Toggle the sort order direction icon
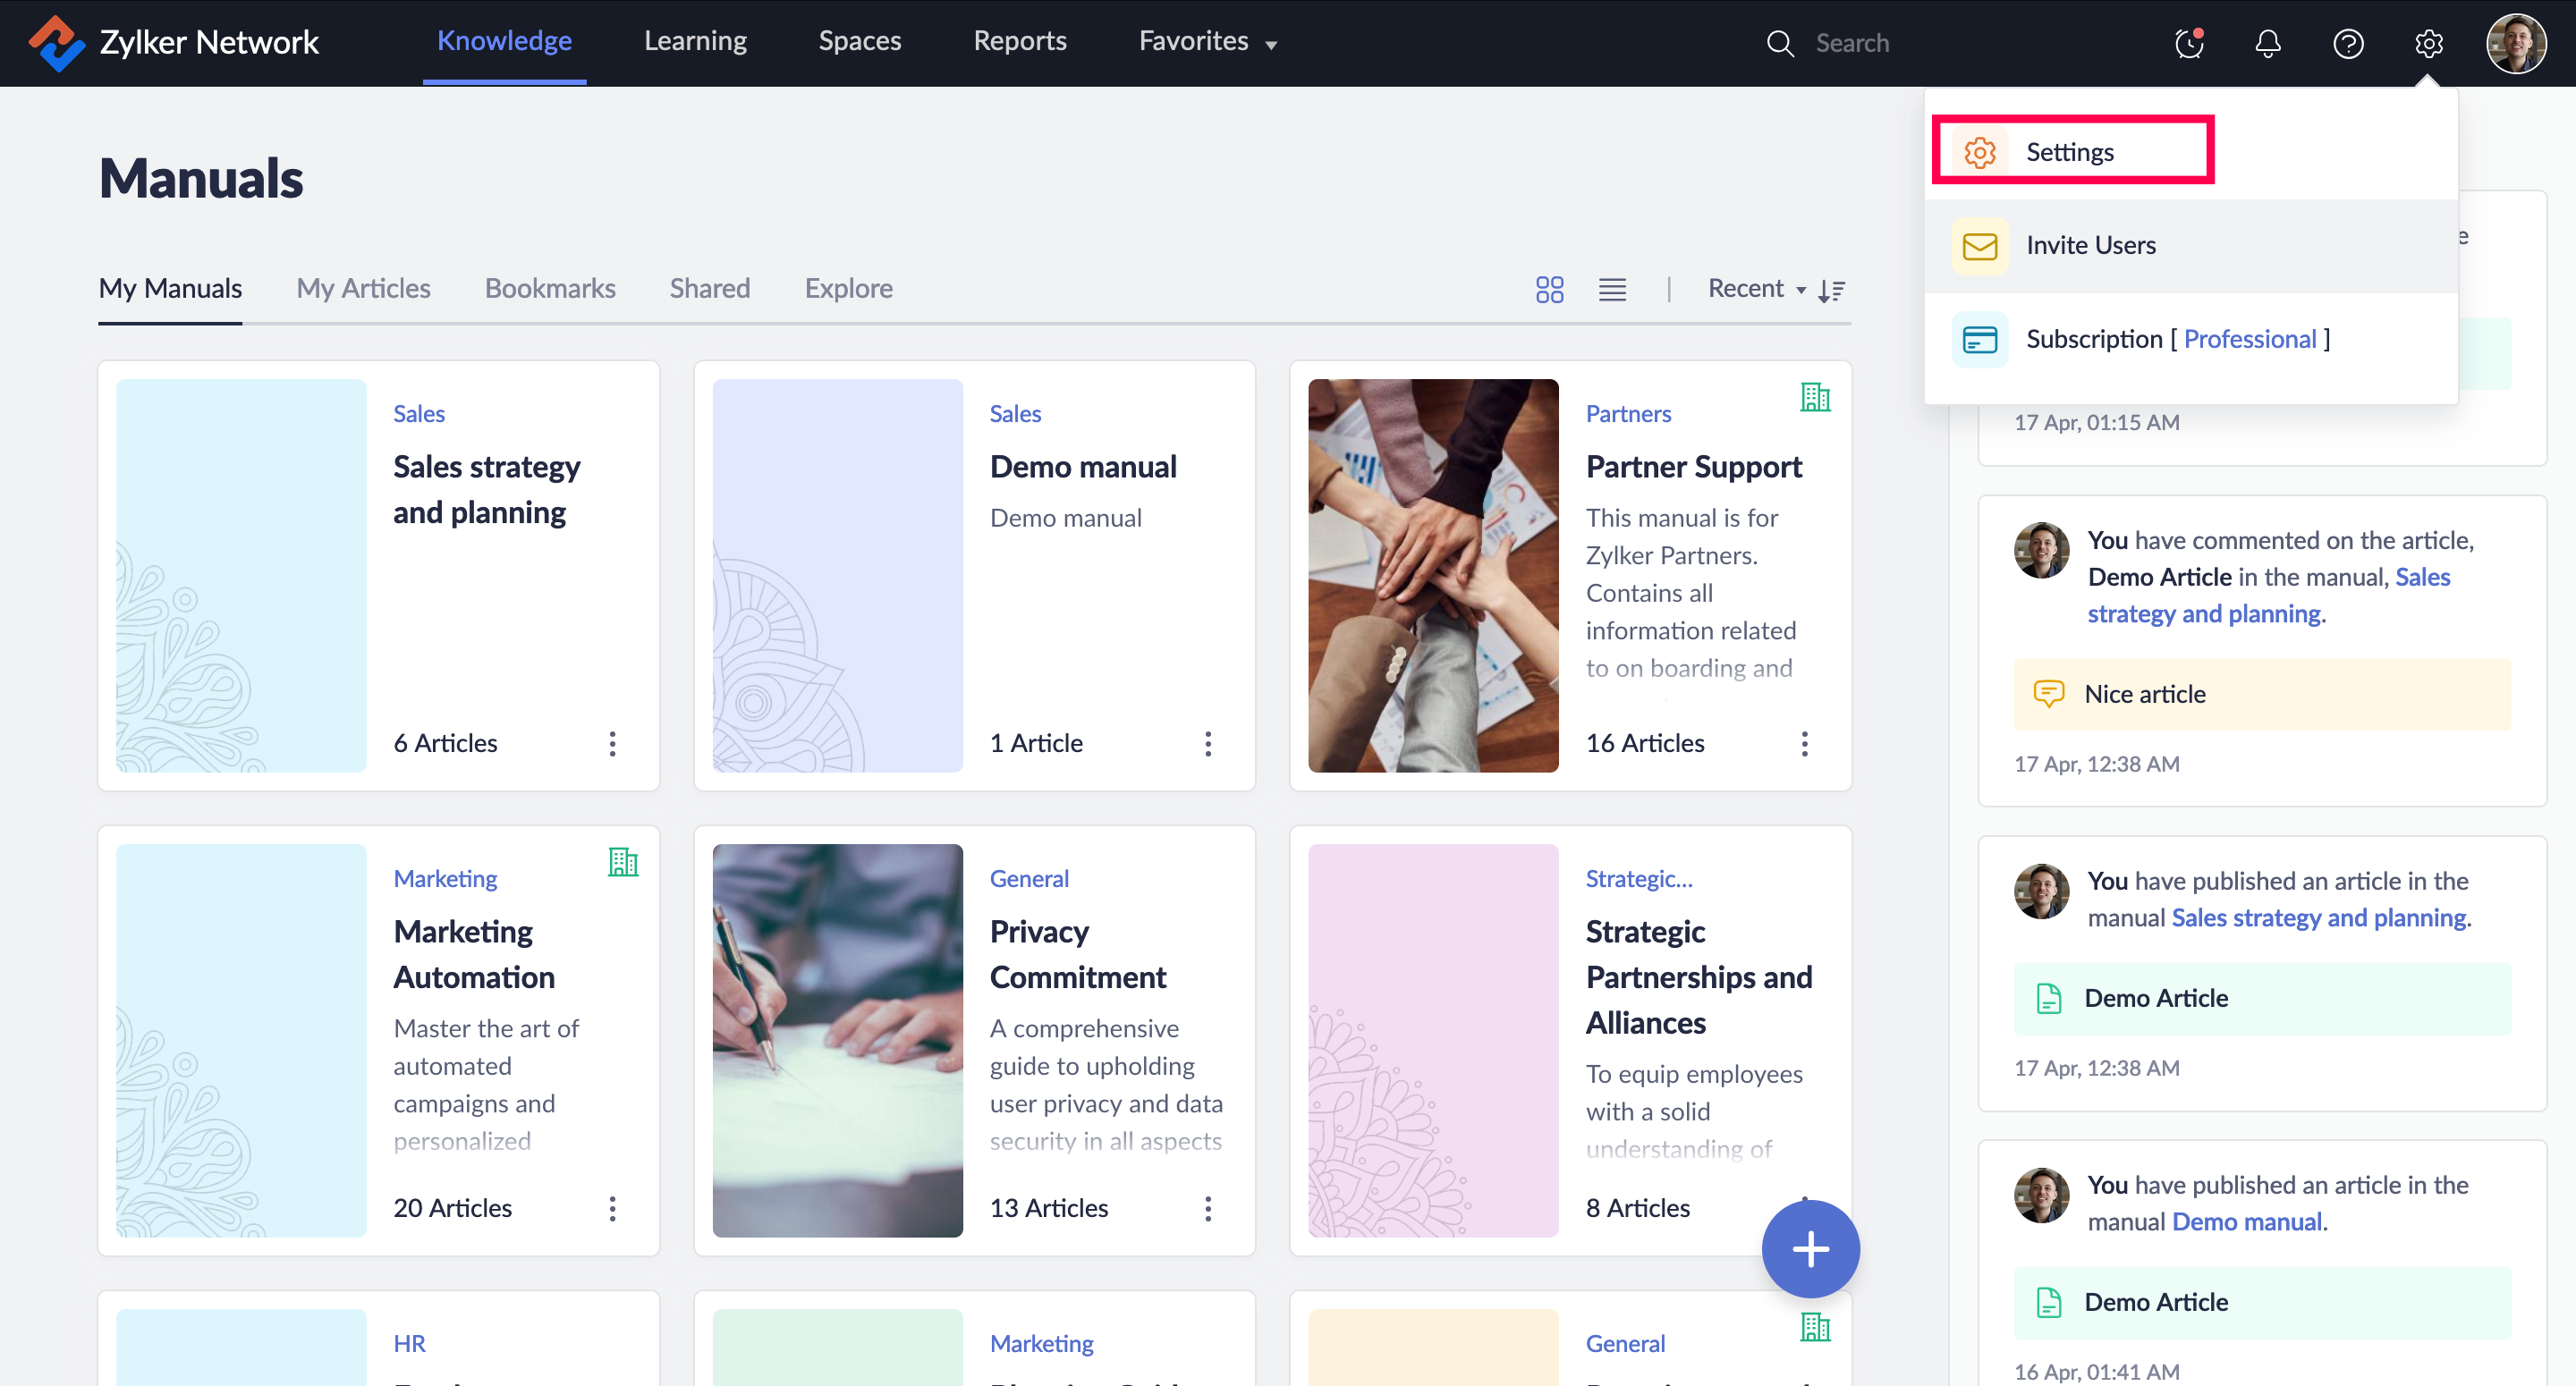The image size is (2576, 1386). [1832, 290]
